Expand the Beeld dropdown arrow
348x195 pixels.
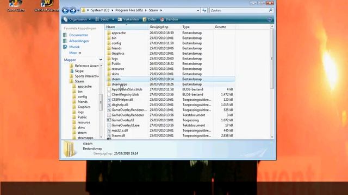[x=113, y=19]
